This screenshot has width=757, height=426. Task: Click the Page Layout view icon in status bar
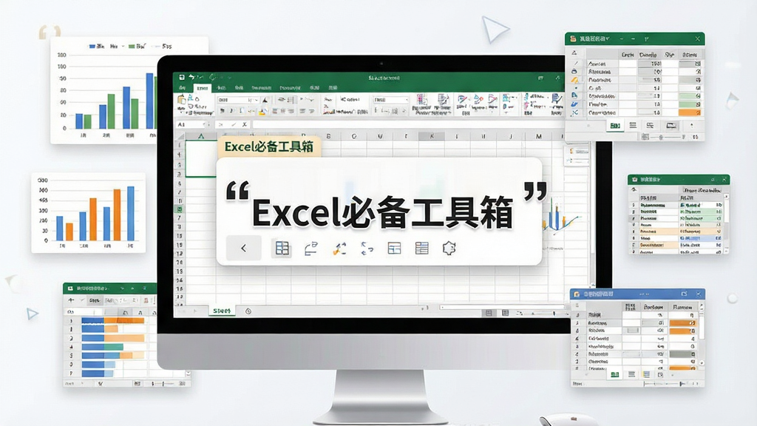tap(505, 313)
